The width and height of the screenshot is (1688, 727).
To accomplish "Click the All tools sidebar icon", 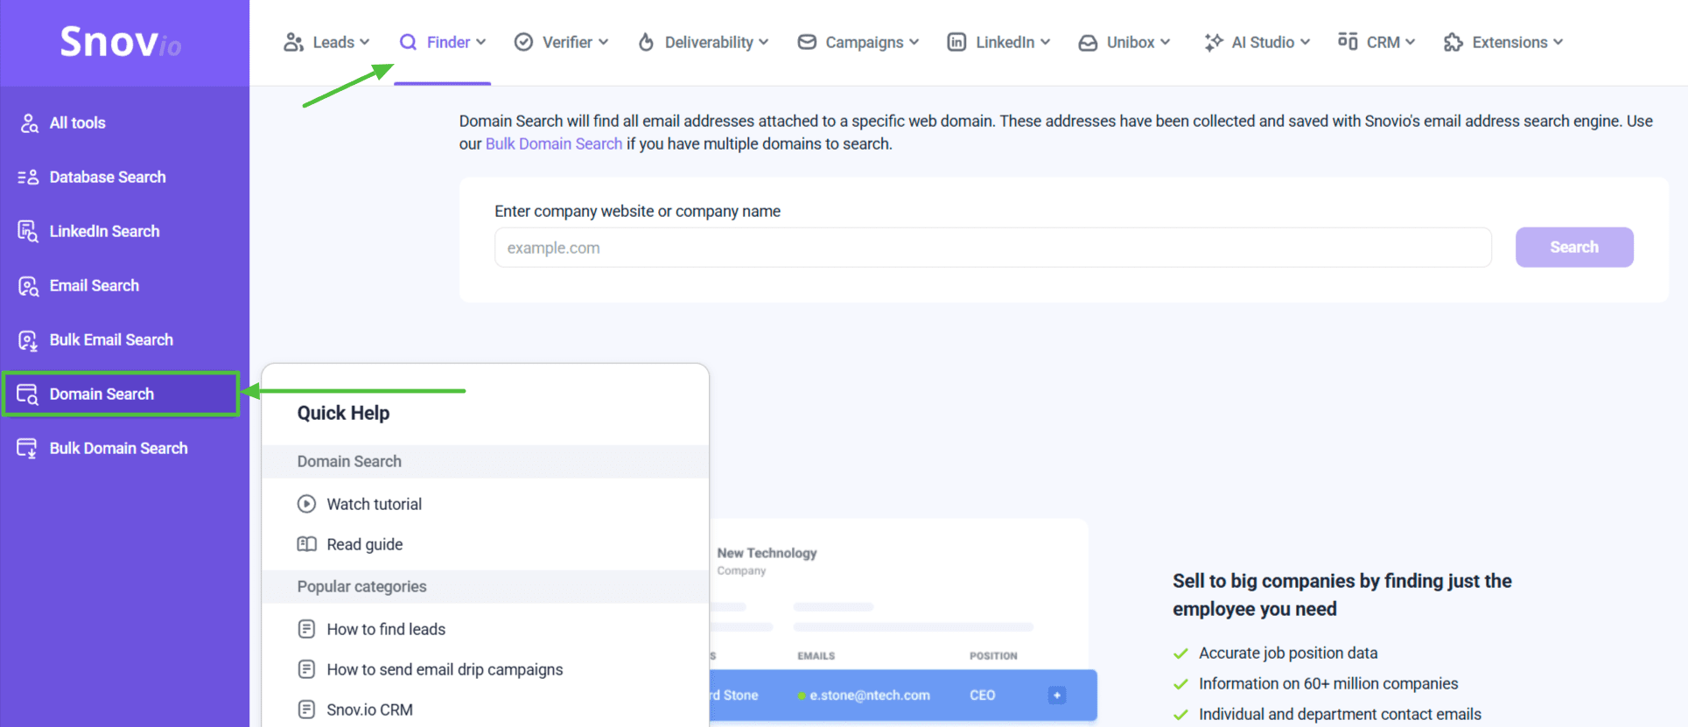I will [x=29, y=123].
